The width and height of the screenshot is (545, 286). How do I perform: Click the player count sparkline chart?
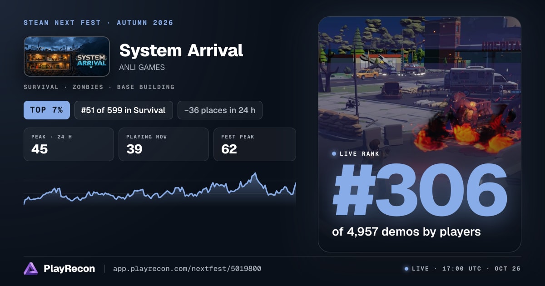pyautogui.click(x=160, y=190)
